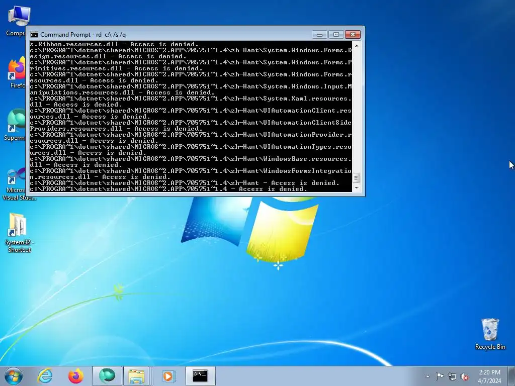Click the line ending in UIAutomationTypes.reso
The image size is (515, 386).
tap(191, 146)
